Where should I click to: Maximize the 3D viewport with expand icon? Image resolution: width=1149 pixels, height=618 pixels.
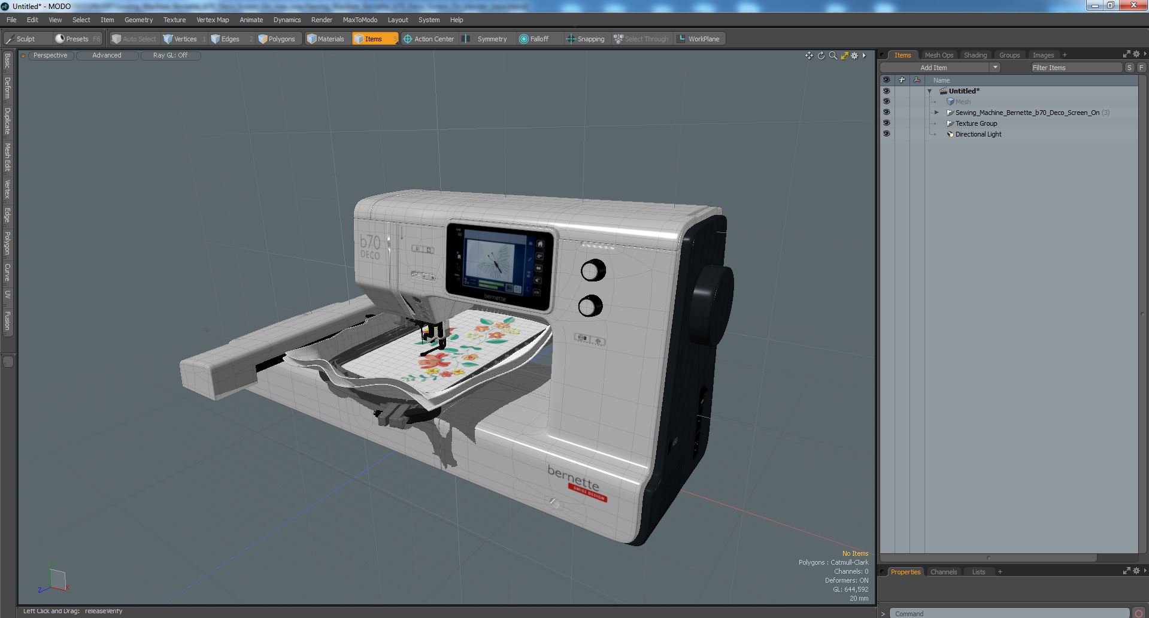click(844, 56)
